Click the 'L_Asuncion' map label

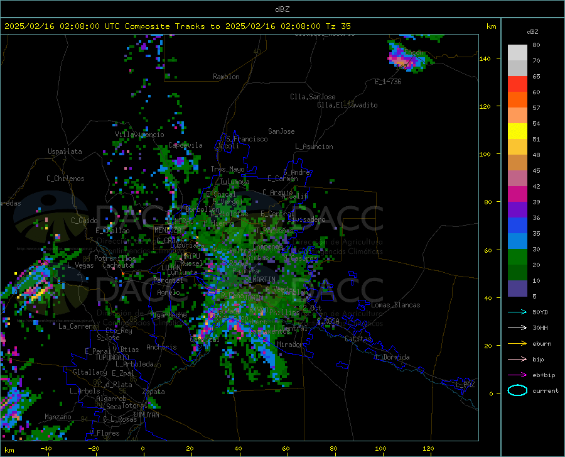pyautogui.click(x=314, y=146)
